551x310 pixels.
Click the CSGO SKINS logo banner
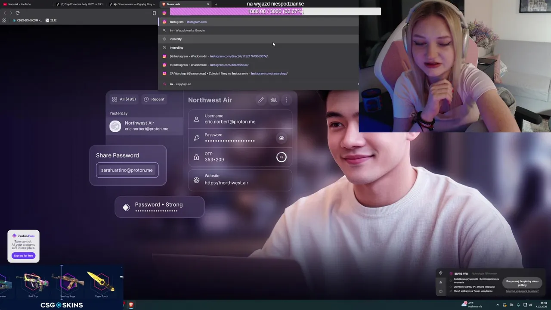tap(62, 305)
